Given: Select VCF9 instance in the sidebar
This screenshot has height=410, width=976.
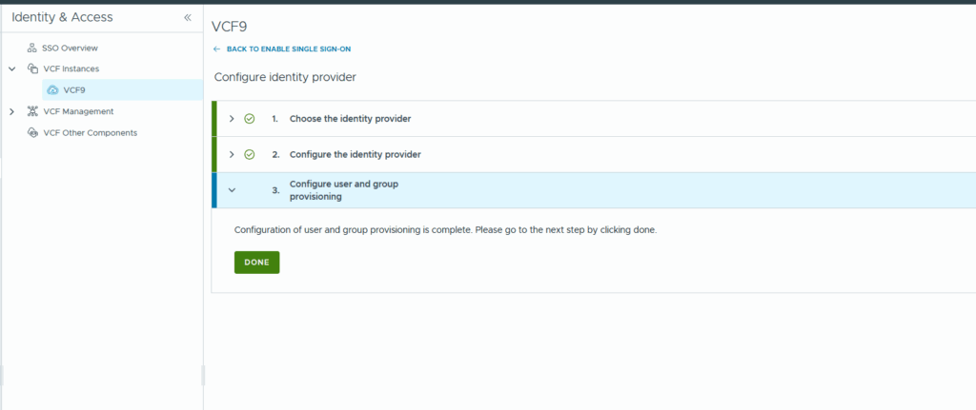Looking at the screenshot, I should pos(74,90).
